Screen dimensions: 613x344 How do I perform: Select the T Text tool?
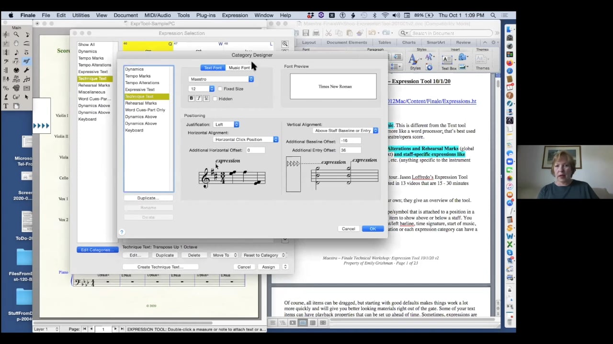(x=5, y=106)
